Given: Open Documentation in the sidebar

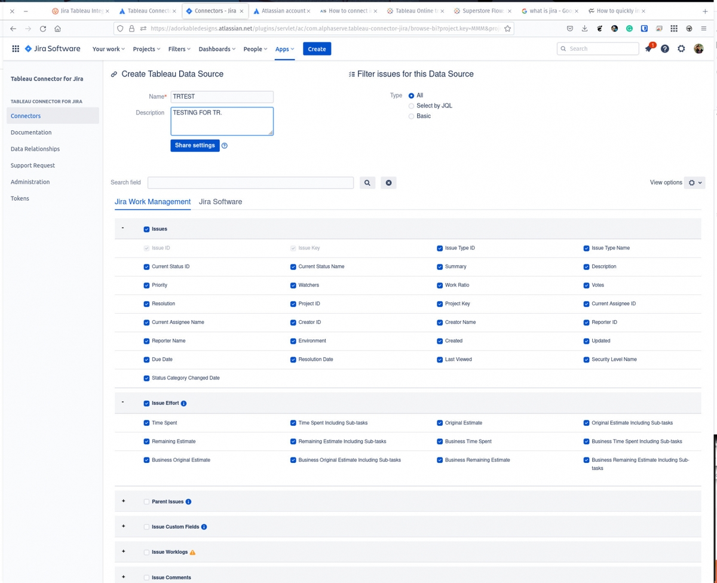Looking at the screenshot, I should coord(30,132).
